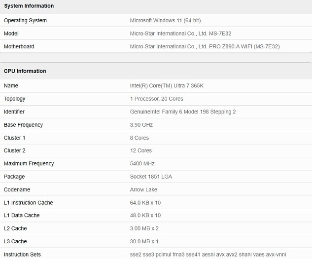Viewport: 312px width, 259px height.
Task: Select 'Intel(R) Core(TM) Ultra 7 365K' value
Action: click(x=167, y=86)
